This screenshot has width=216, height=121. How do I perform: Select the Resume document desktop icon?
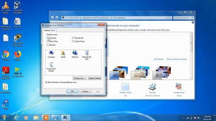18,23
